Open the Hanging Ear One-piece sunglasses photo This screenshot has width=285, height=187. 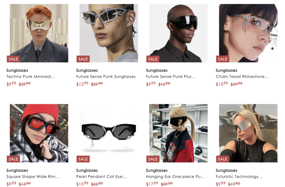[178, 133]
